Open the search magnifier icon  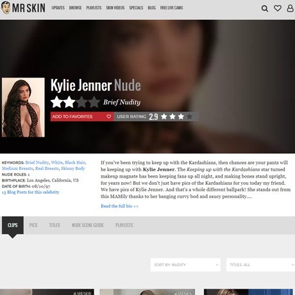[x=265, y=8]
